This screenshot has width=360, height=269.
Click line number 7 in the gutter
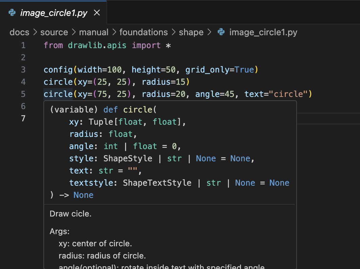click(23, 118)
